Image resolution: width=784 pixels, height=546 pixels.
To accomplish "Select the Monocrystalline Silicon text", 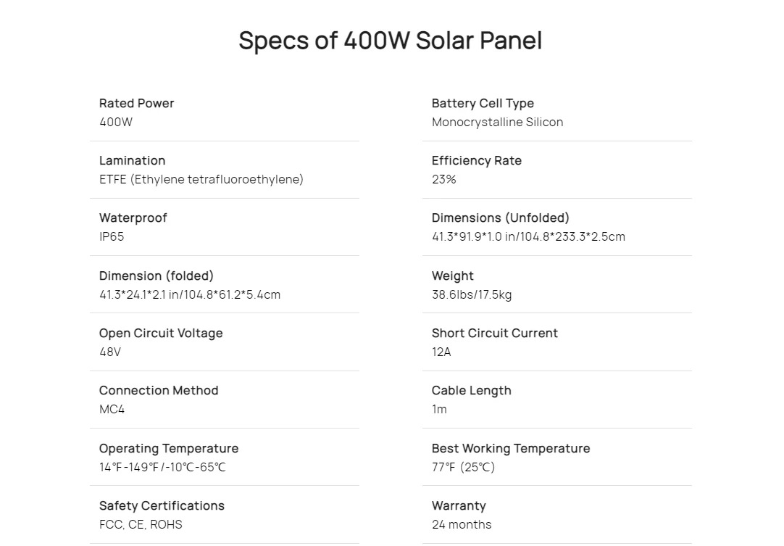I will pyautogui.click(x=497, y=122).
